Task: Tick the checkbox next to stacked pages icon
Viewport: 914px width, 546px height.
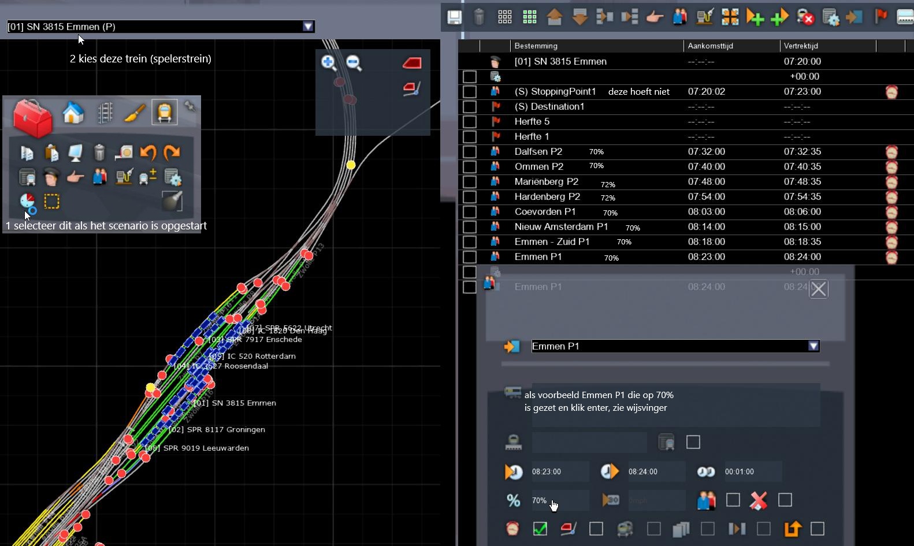Action: click(x=708, y=529)
